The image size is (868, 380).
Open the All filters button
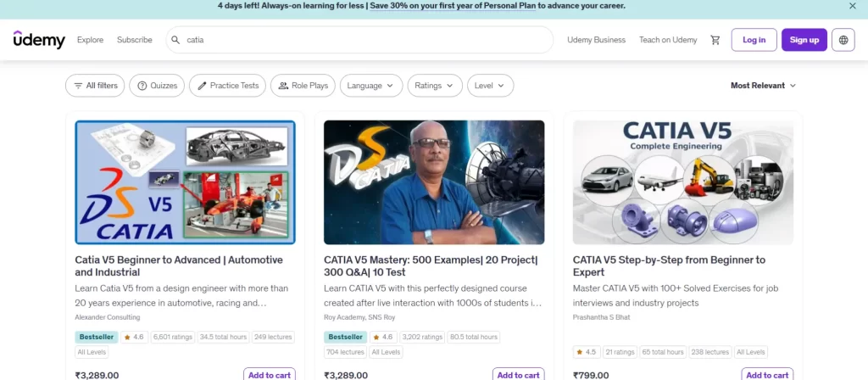point(95,86)
